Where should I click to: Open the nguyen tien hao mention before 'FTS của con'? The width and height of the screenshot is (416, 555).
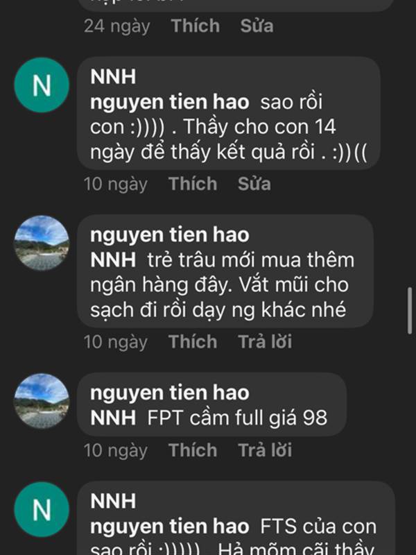tap(170, 527)
